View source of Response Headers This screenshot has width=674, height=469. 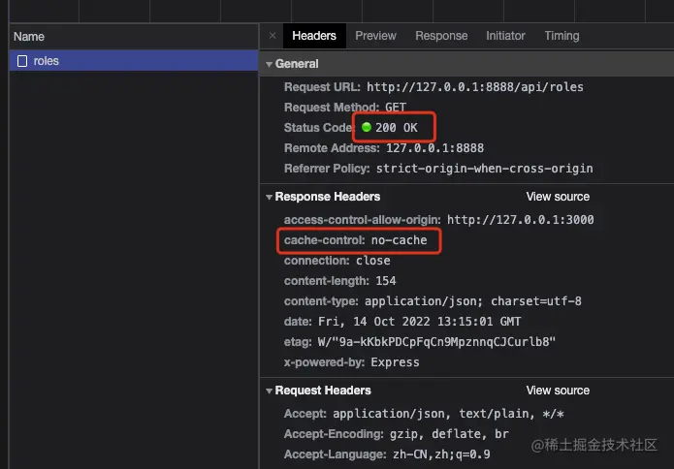[x=558, y=197]
